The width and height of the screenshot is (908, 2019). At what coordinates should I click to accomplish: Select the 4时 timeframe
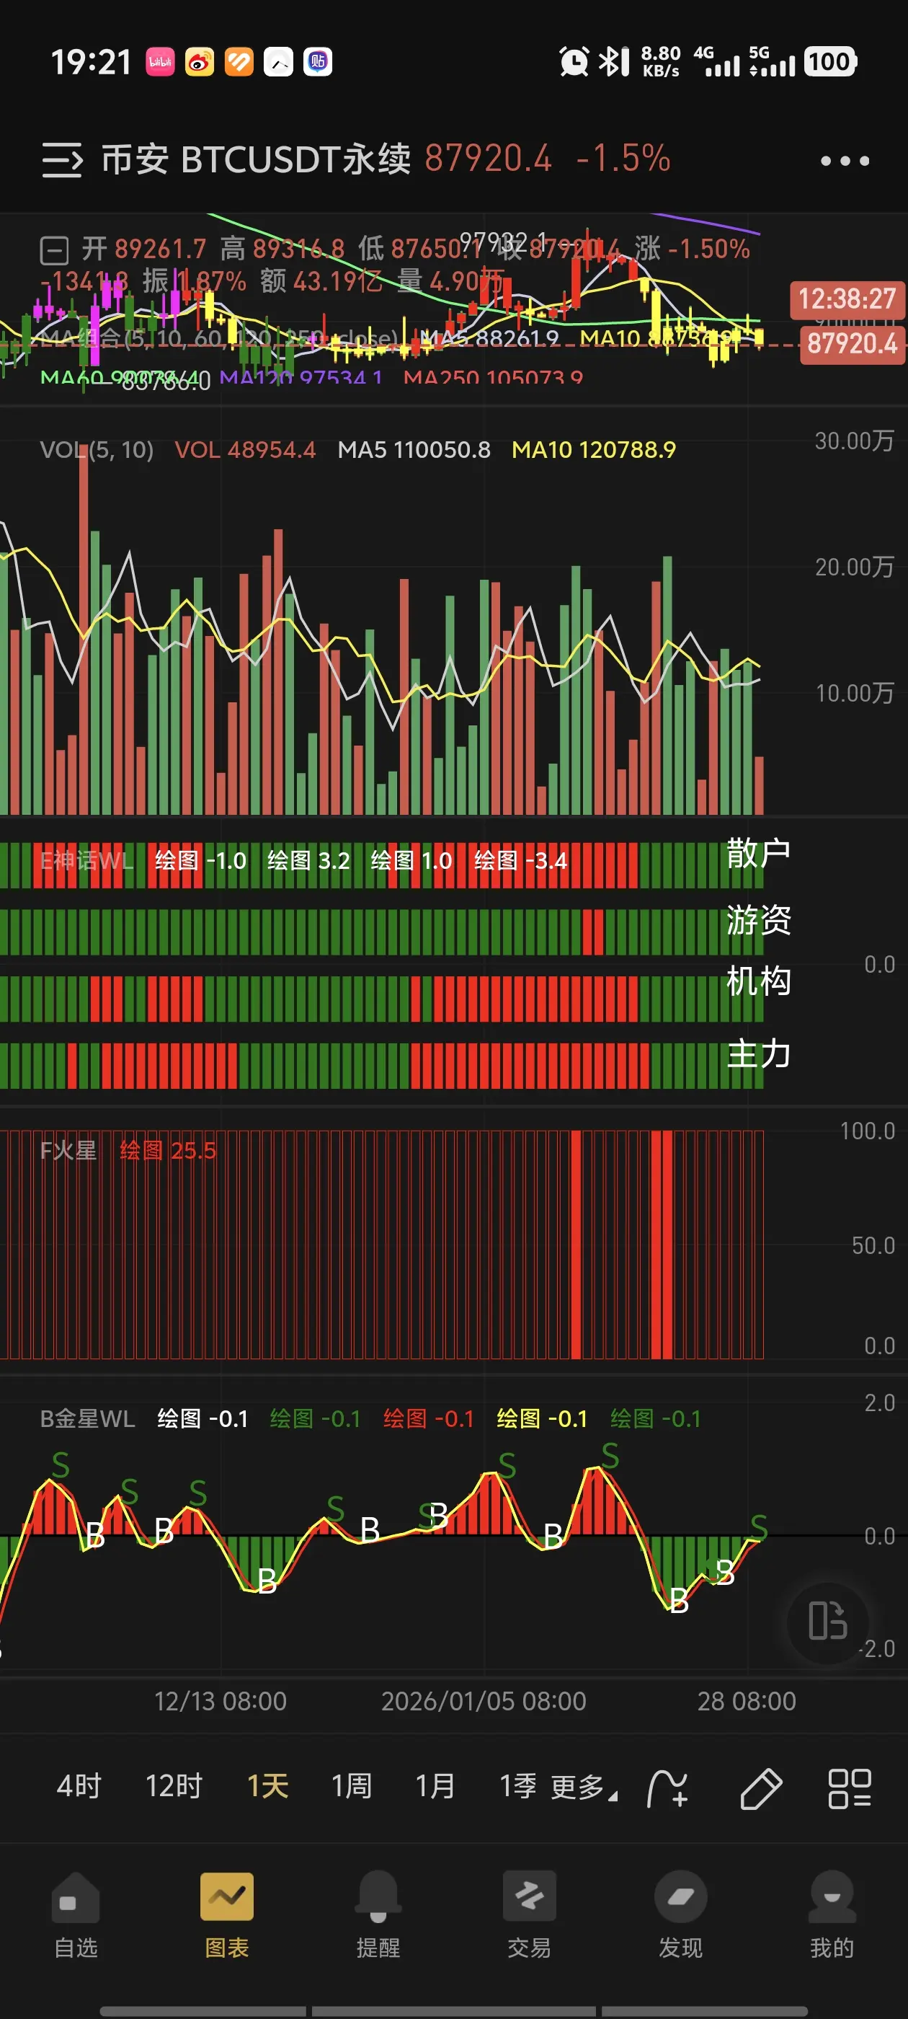click(79, 1786)
